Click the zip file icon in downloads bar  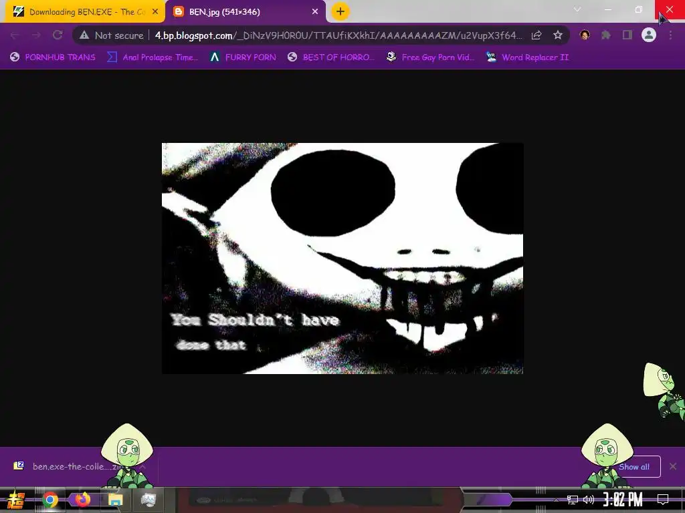pyautogui.click(x=18, y=466)
